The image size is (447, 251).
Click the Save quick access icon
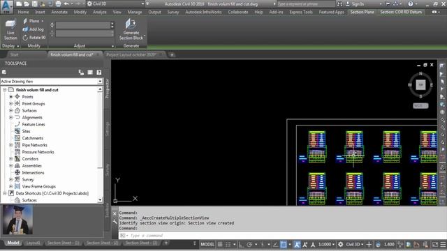pyautogui.click(x=34, y=4)
